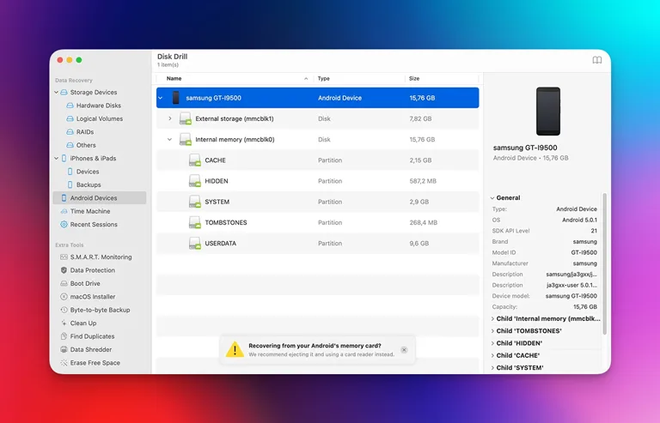Screen dimensions: 660x423
Task: Expand Child 'TOMBSTONES' section
Action: 492,331
